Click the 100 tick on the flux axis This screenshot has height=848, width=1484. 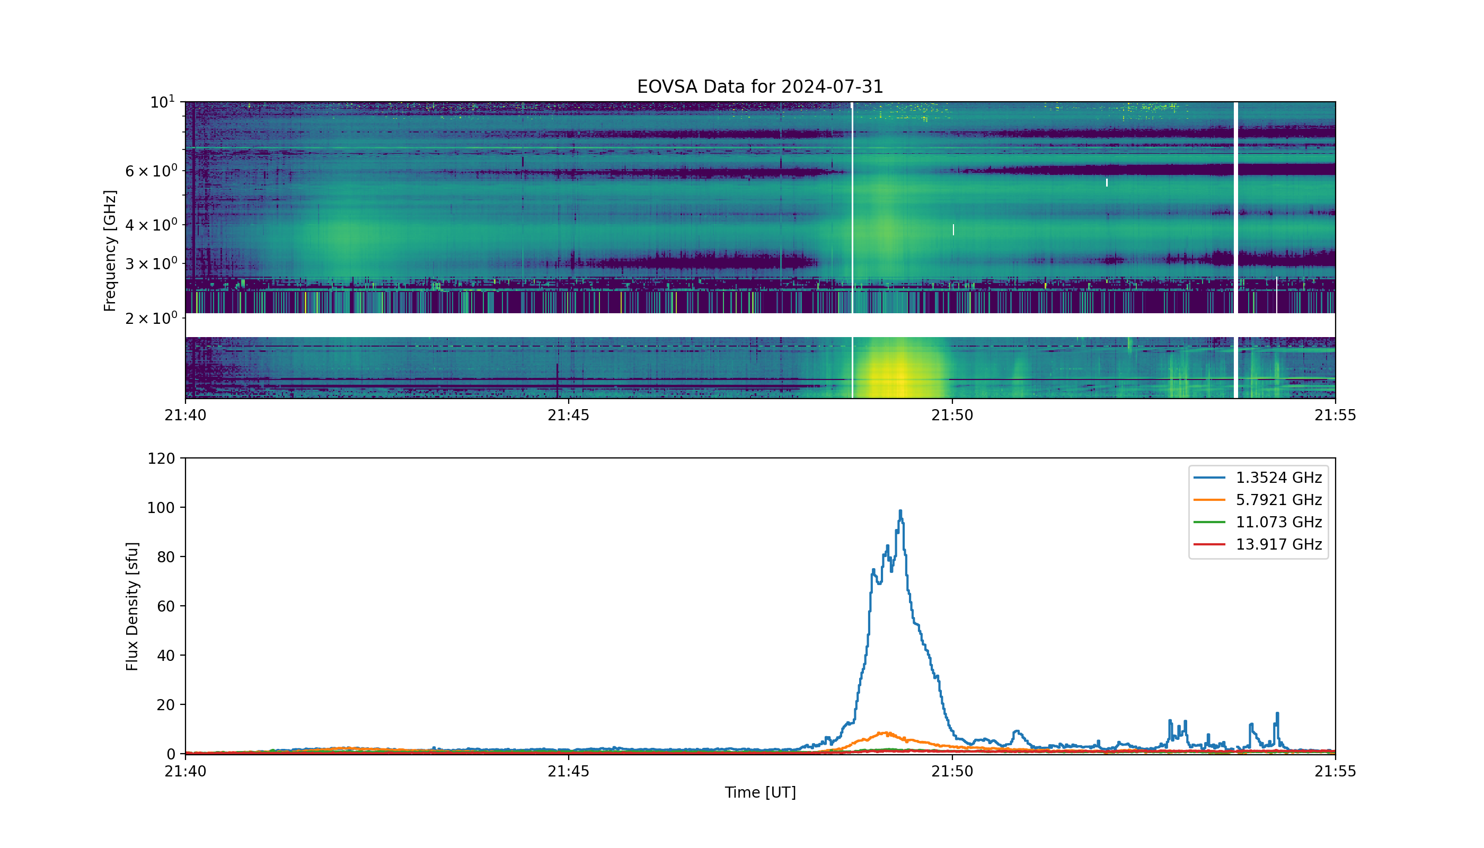161,507
